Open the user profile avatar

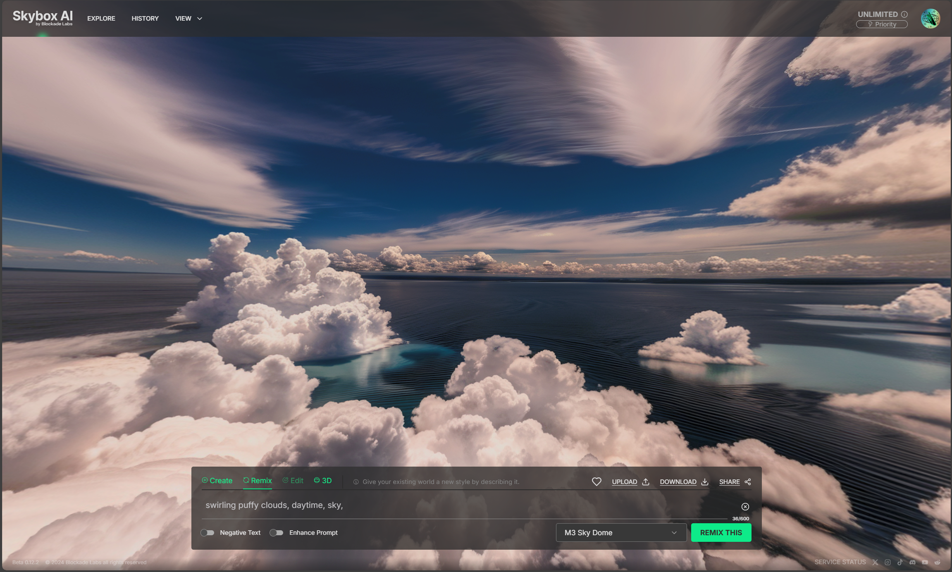930,19
